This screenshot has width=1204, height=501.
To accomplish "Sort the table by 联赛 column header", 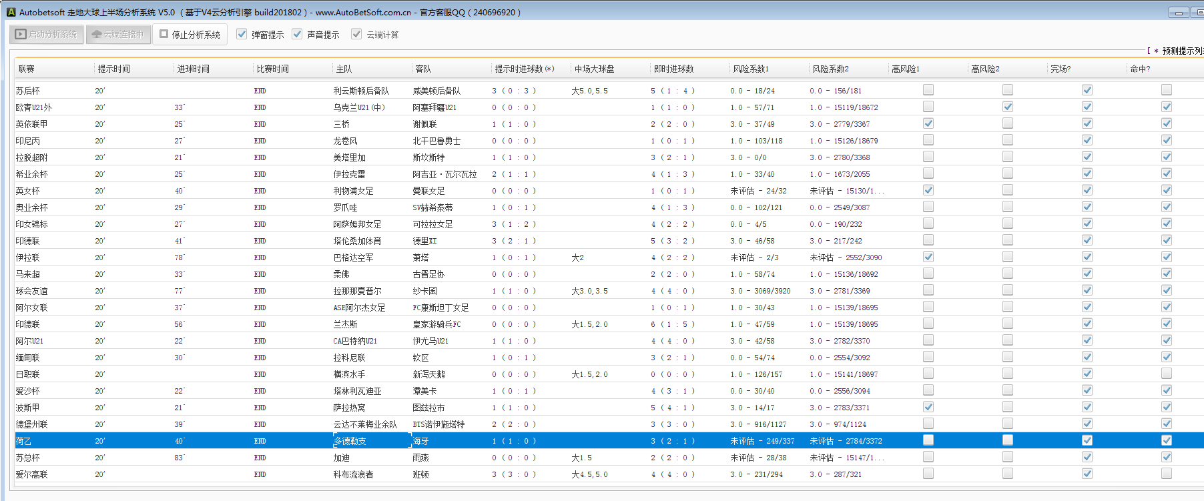I will [27, 69].
